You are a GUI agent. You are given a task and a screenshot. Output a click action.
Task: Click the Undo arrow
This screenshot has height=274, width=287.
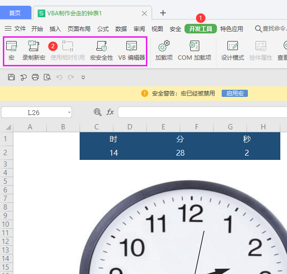(x=59, y=77)
